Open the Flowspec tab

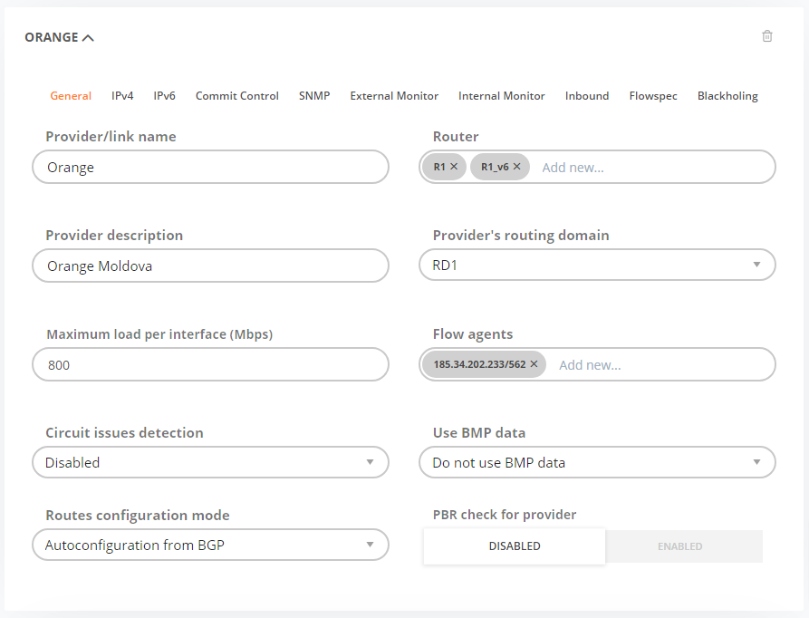tap(653, 96)
